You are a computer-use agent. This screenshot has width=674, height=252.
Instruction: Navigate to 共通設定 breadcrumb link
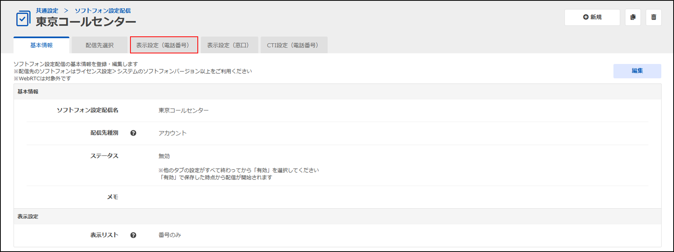click(x=47, y=11)
